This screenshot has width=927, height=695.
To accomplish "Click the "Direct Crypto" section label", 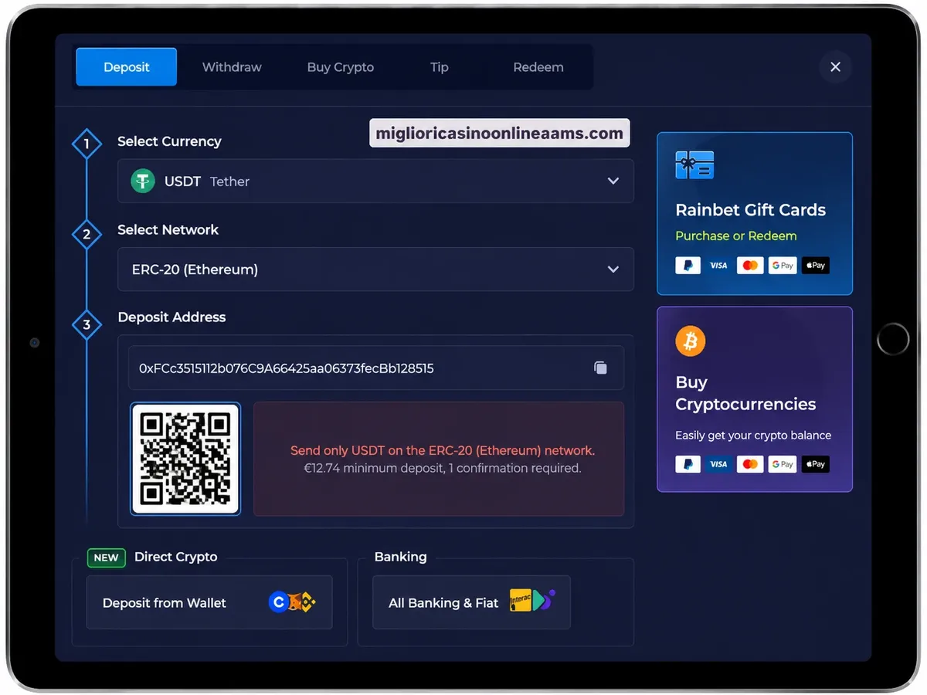I will pos(175,557).
